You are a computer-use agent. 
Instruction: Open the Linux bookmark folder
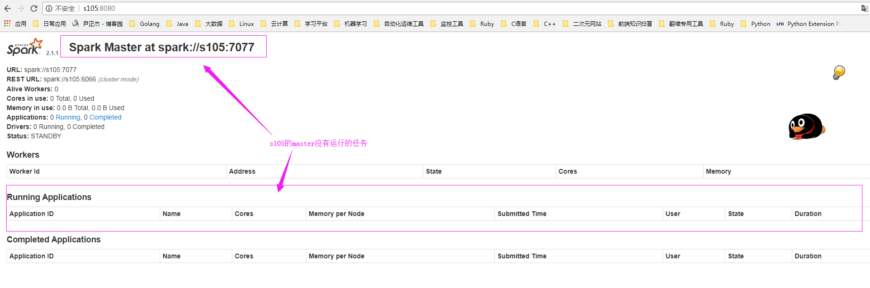pyautogui.click(x=241, y=24)
